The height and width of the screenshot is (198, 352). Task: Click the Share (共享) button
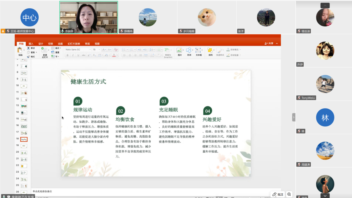point(269,43)
